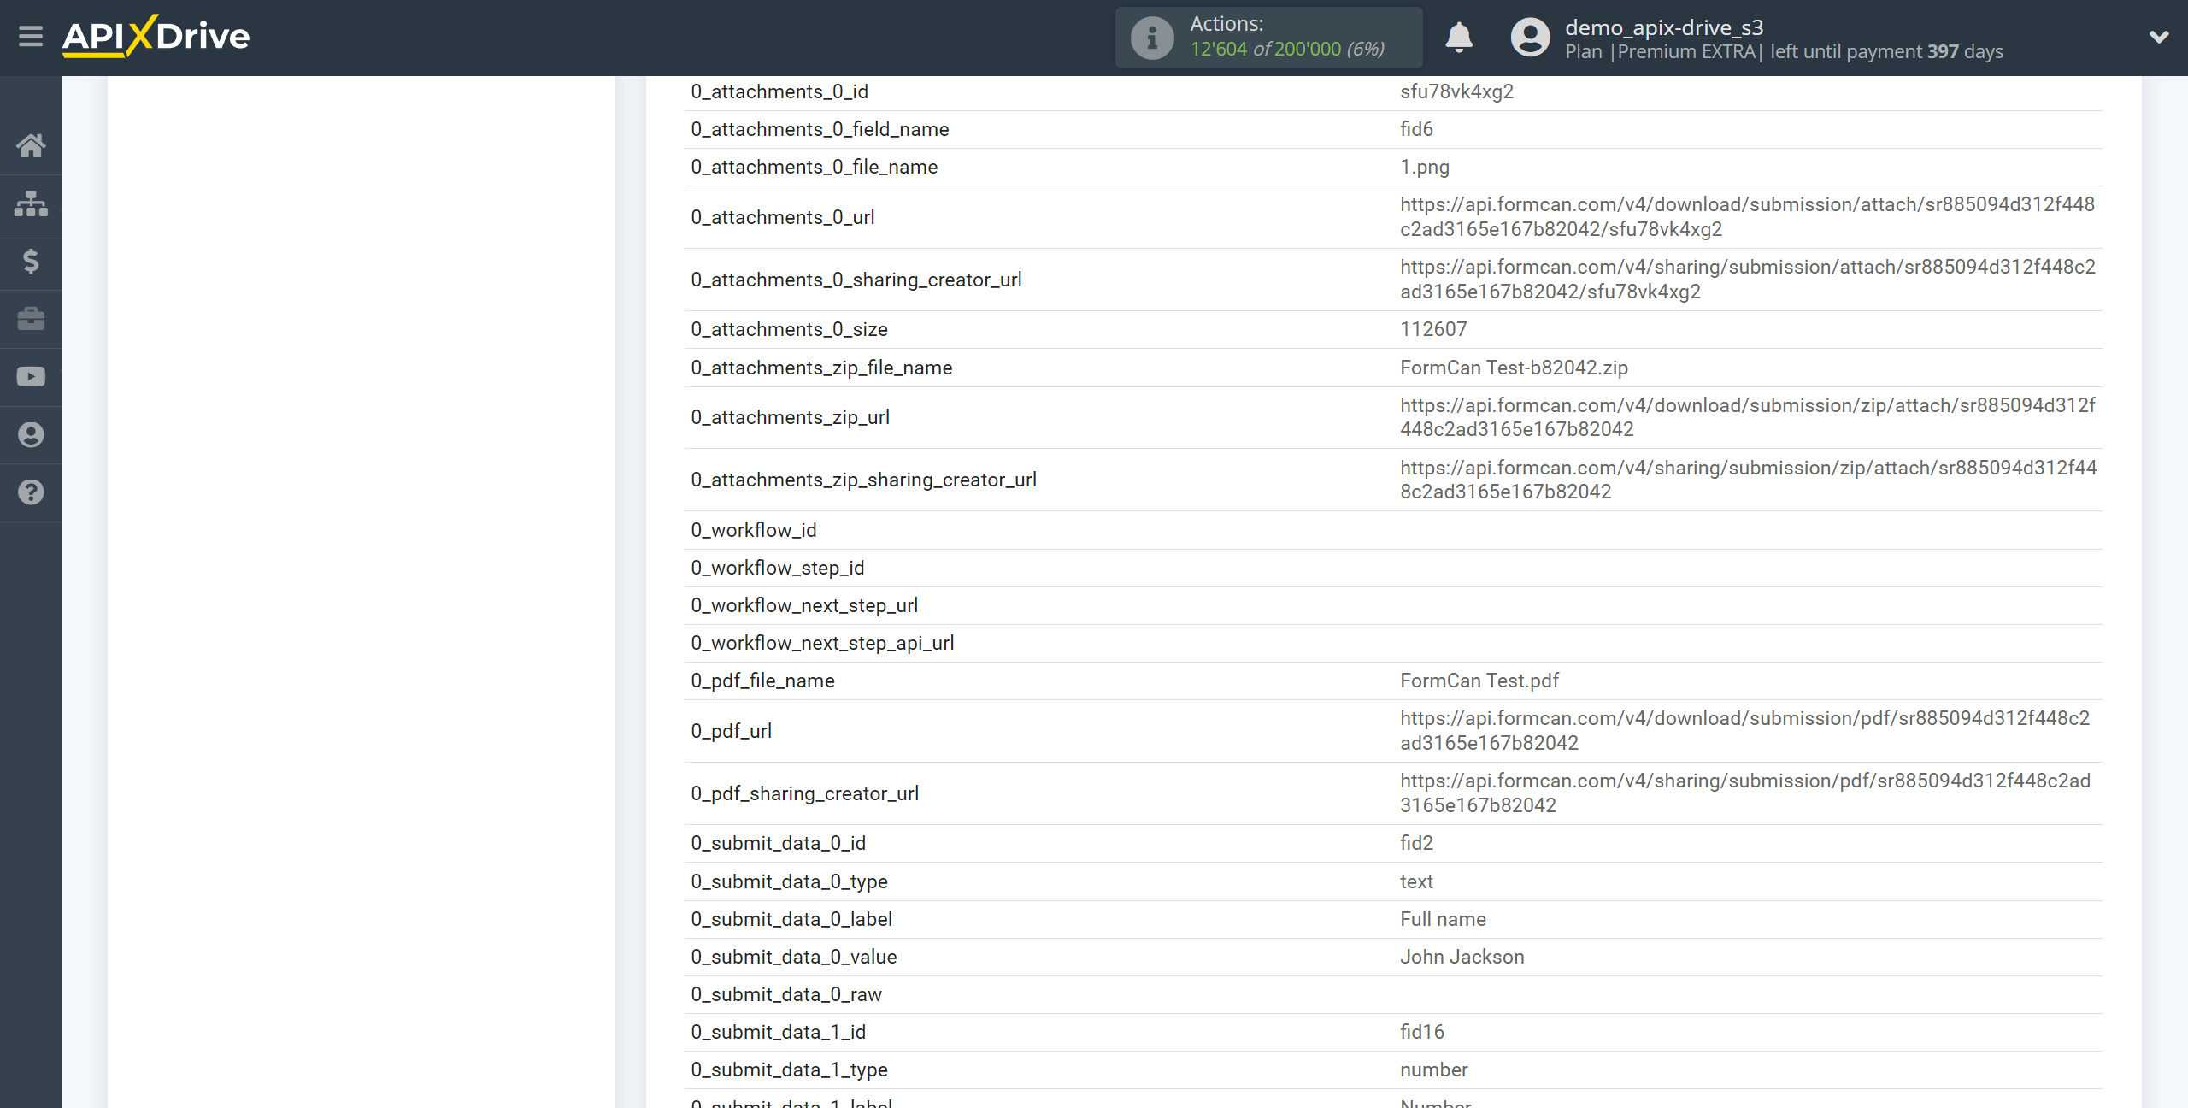
Task: Select value fid2
Action: pyautogui.click(x=1416, y=844)
